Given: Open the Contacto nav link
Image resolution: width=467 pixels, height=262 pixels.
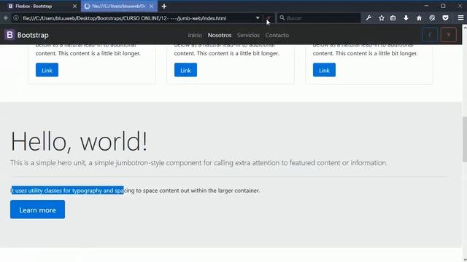Looking at the screenshot, I should (x=277, y=35).
